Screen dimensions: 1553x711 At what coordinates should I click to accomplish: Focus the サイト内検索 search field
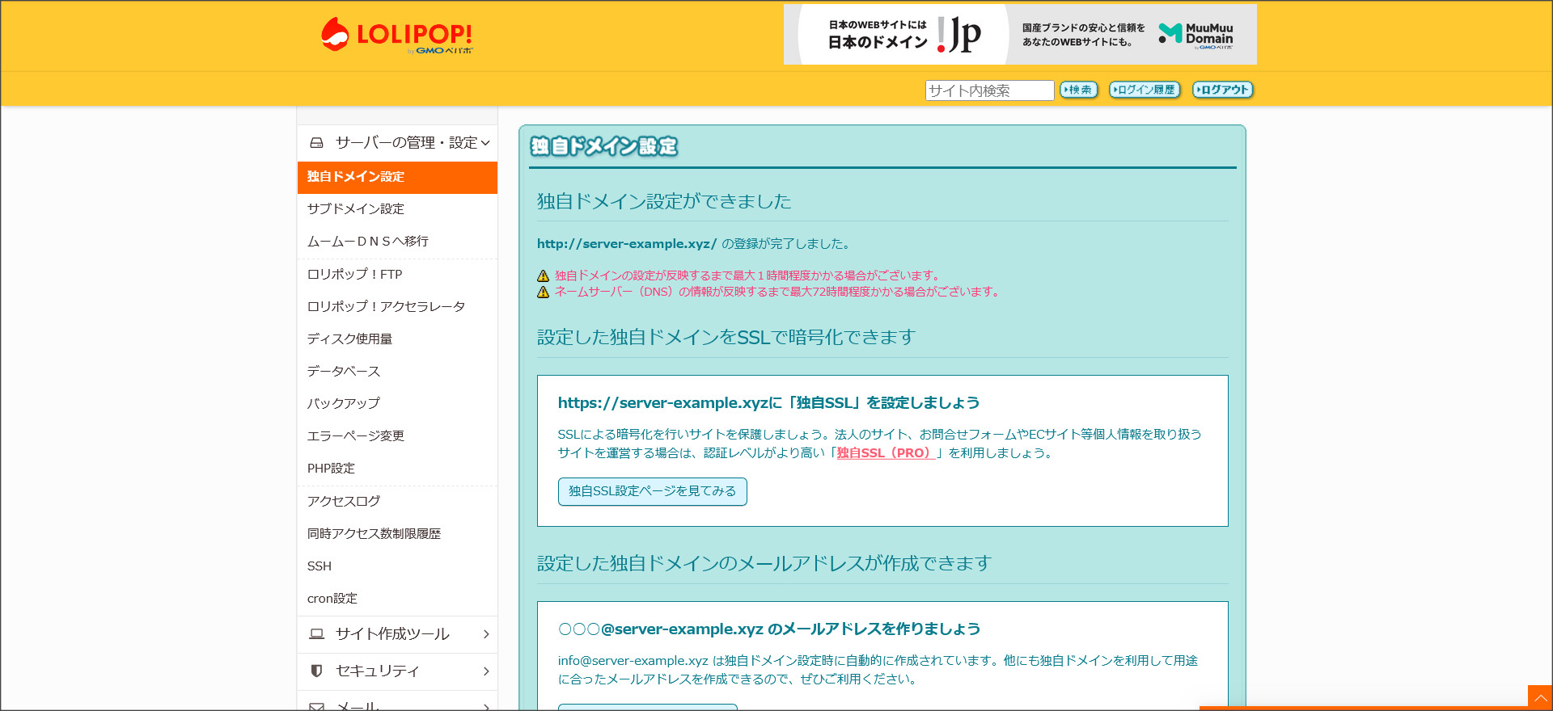(989, 90)
